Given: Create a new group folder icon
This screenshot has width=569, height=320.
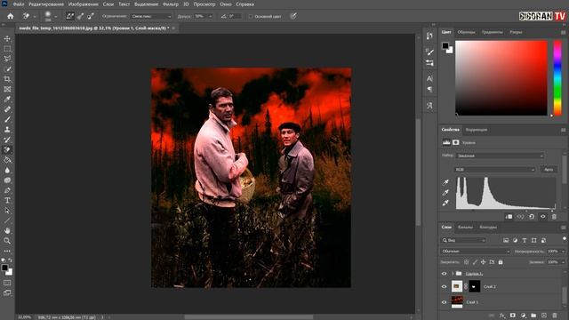Looking at the screenshot, I should click(x=533, y=316).
